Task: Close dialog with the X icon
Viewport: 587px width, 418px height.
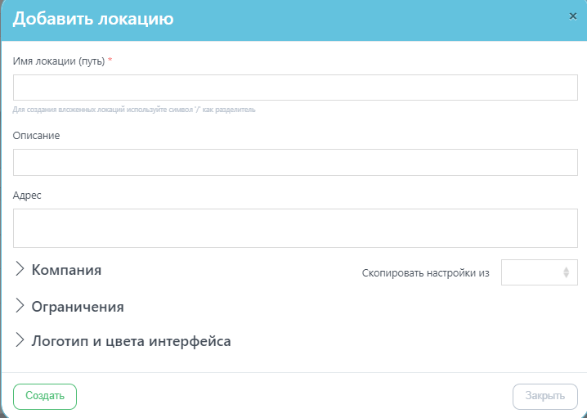Action: (573, 16)
